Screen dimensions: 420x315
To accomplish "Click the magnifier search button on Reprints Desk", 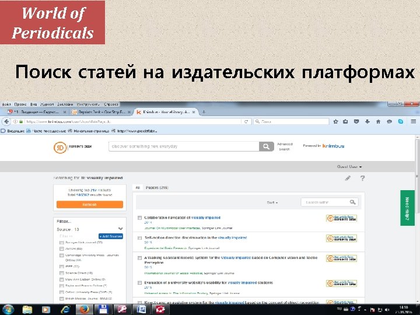I will [266, 146].
